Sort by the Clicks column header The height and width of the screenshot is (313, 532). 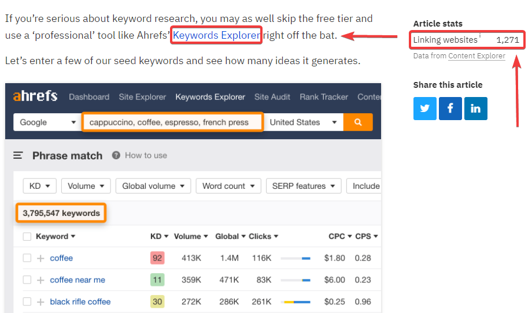click(263, 236)
